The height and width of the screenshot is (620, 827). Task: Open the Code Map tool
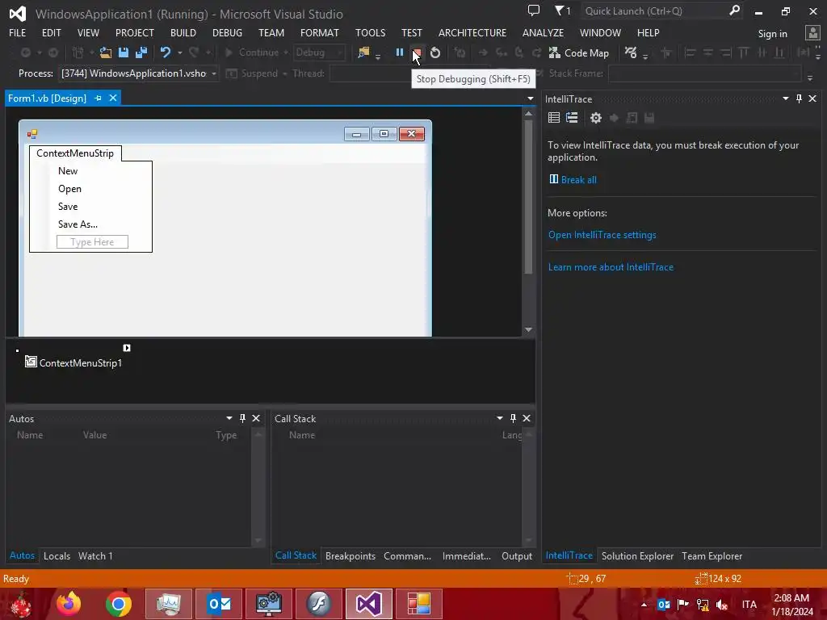coord(579,52)
